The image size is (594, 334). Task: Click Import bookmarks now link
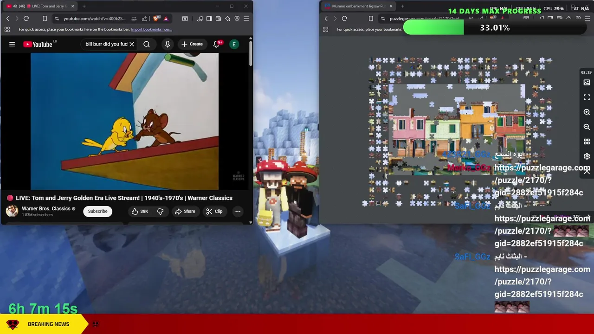click(151, 29)
